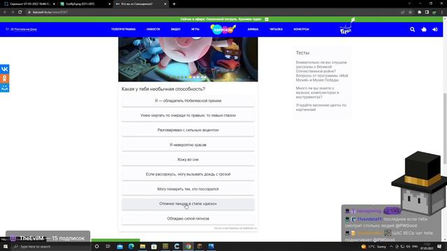Viewport: 447px width, 251px height.
Task: Share the page via the VK icon
Action: (5, 69)
